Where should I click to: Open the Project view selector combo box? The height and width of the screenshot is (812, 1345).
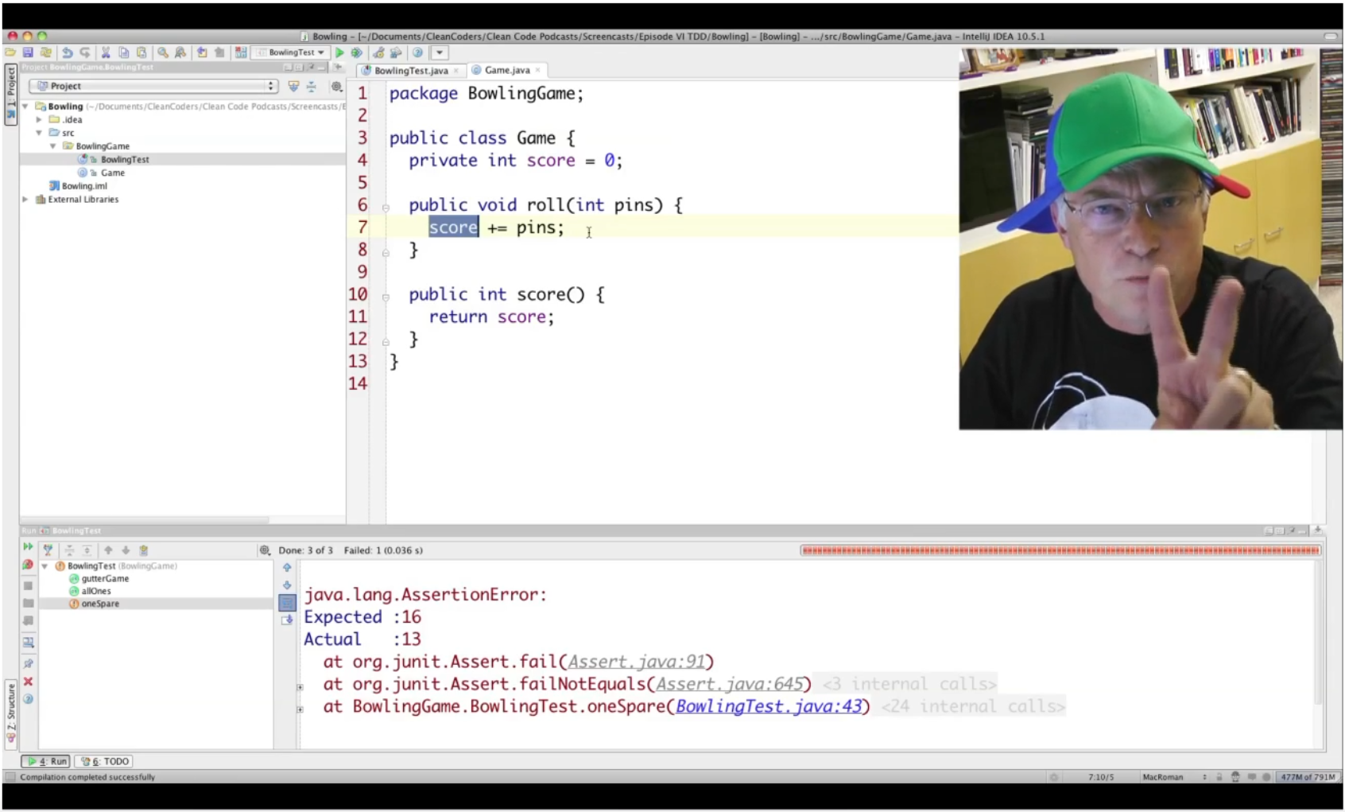point(153,86)
